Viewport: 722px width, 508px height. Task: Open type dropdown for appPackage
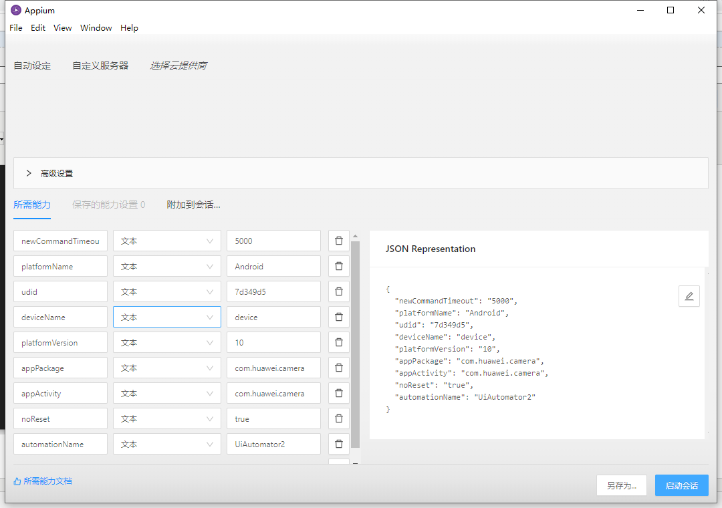point(167,368)
